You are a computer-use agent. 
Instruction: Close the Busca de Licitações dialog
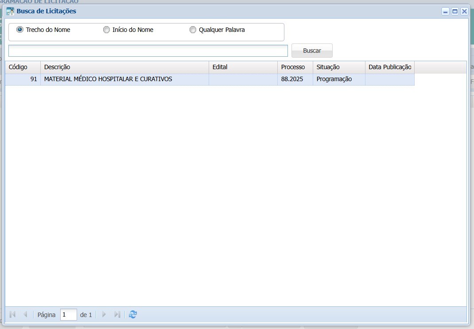464,12
